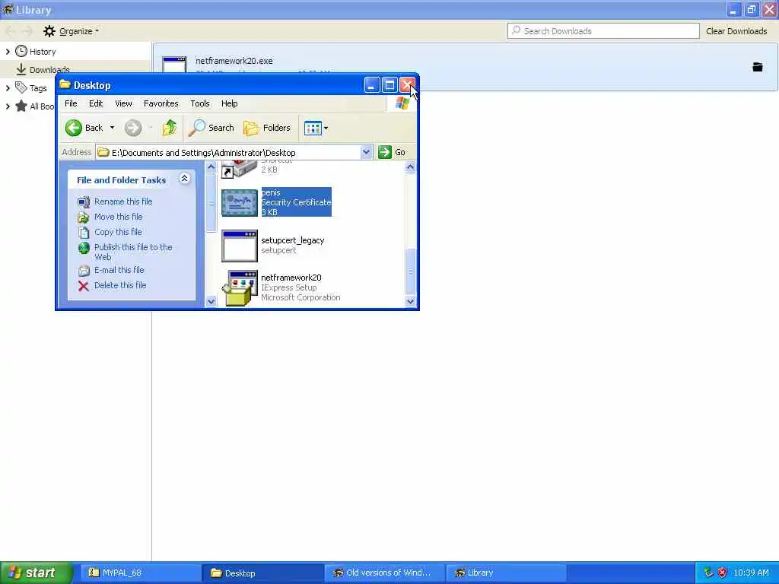Click the Up folder toolbar icon
The width and height of the screenshot is (779, 584).
tap(170, 128)
